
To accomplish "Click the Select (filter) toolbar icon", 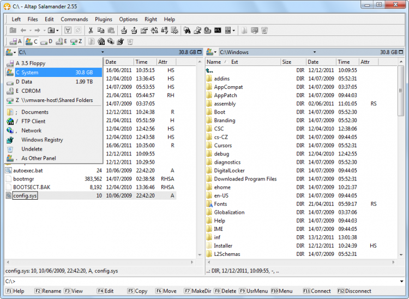I will 68,31.
